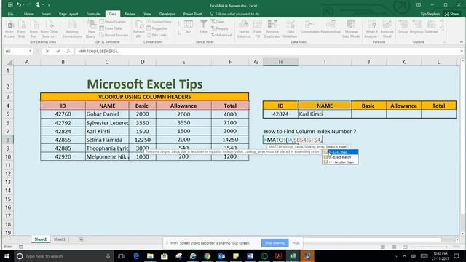Click the Refresh All icon
Image resolution: width=466 pixels, height=262 pixels.
pyautogui.click(x=138, y=29)
